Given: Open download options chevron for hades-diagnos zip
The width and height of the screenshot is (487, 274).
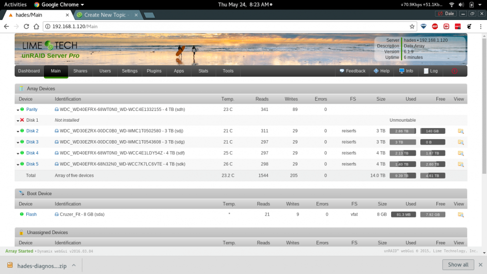Looking at the screenshot, I should [74, 265].
